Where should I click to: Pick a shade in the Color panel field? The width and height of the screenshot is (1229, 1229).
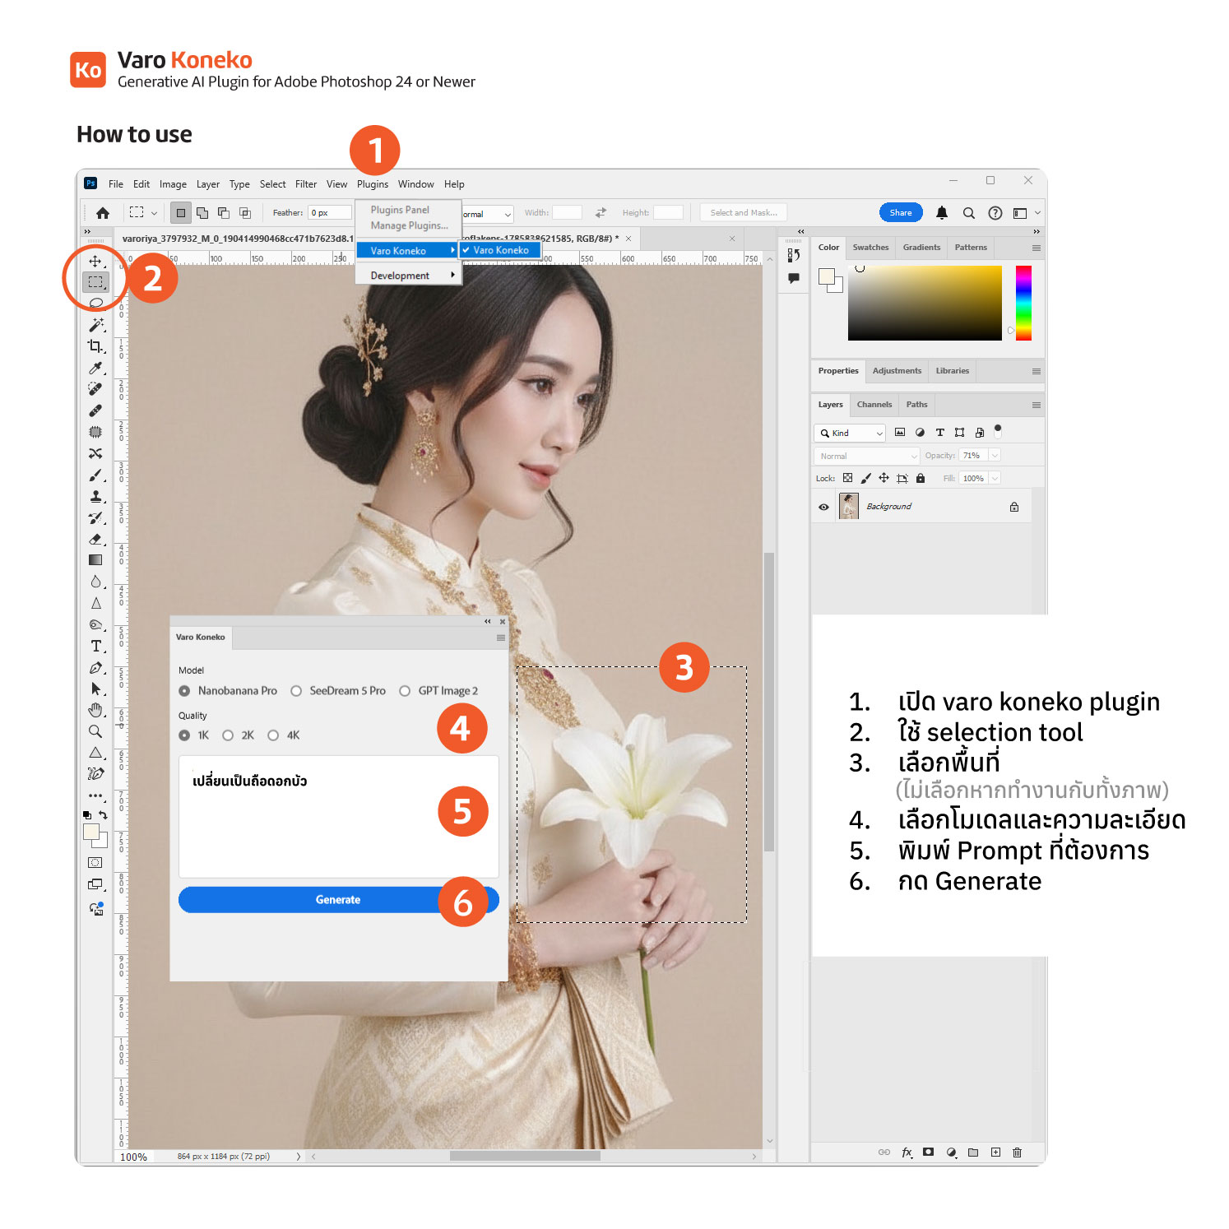[x=925, y=303]
